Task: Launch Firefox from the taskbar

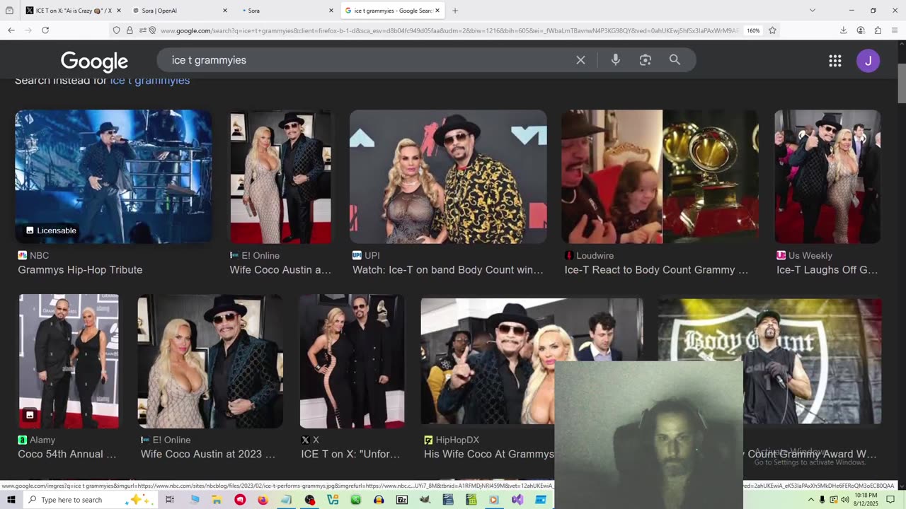Action: [263, 500]
